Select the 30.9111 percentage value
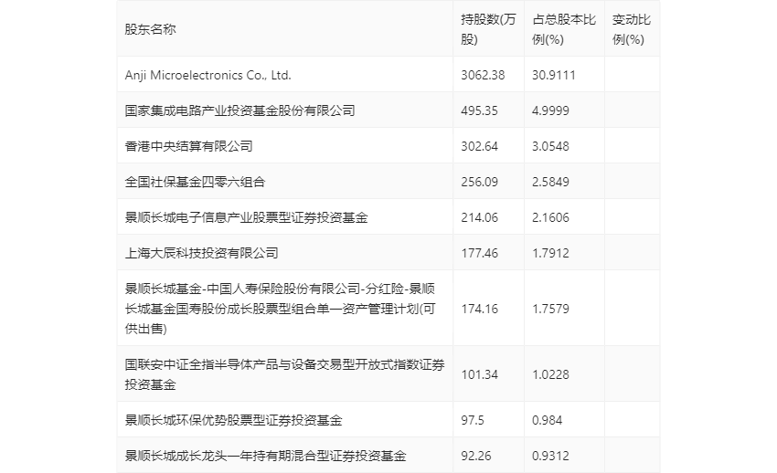The width and height of the screenshot is (777, 473). coord(554,75)
